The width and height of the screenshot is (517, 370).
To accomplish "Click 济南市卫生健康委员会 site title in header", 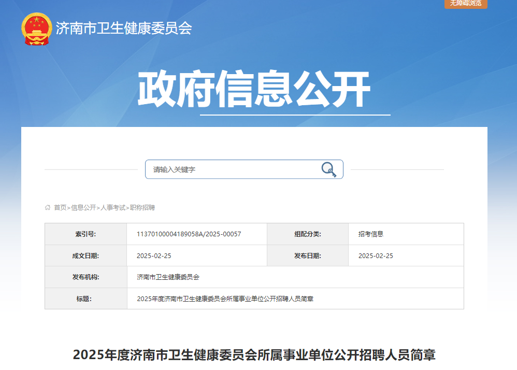I will pyautogui.click(x=124, y=28).
